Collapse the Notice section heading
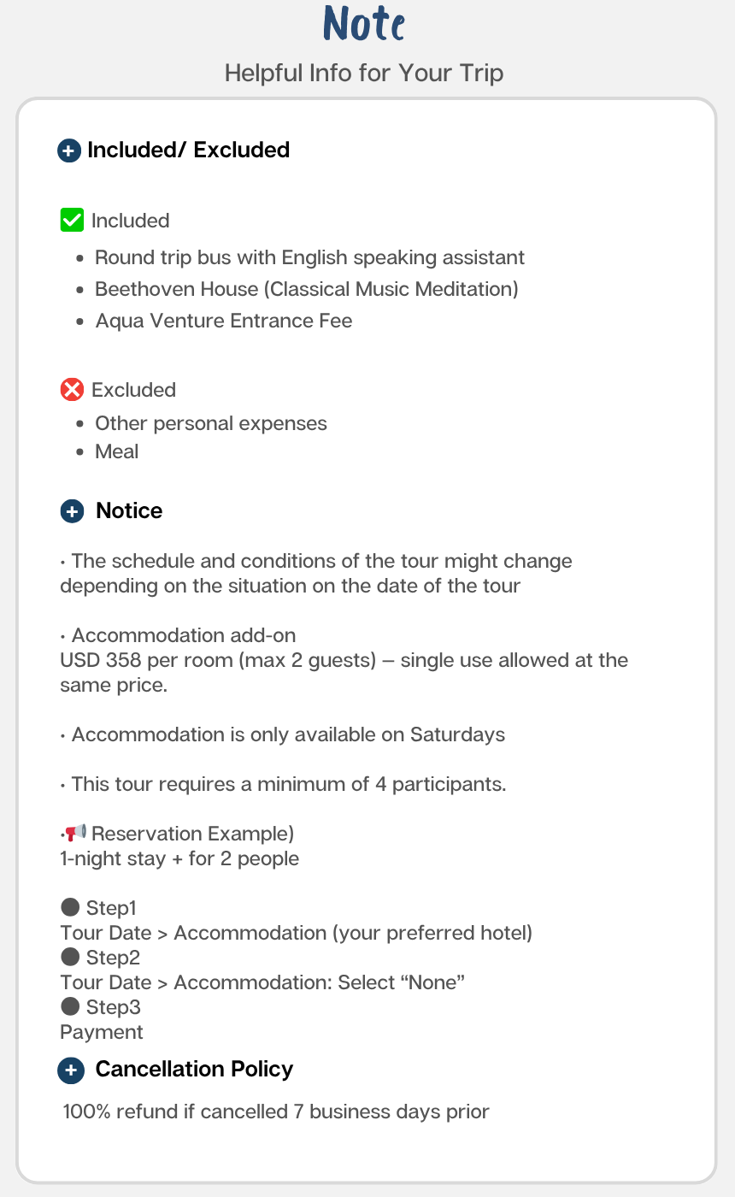Viewport: 735px width, 1197px height. click(x=129, y=510)
